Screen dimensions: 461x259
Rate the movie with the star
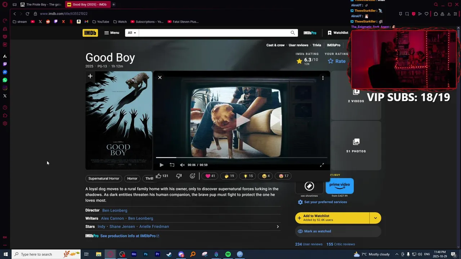pyautogui.click(x=337, y=61)
